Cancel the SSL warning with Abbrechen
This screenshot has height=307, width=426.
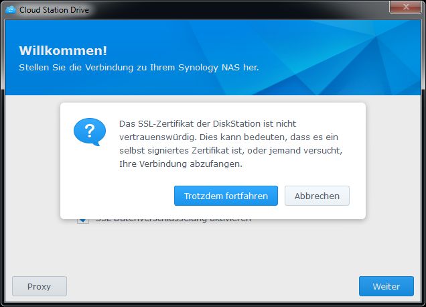tap(317, 196)
